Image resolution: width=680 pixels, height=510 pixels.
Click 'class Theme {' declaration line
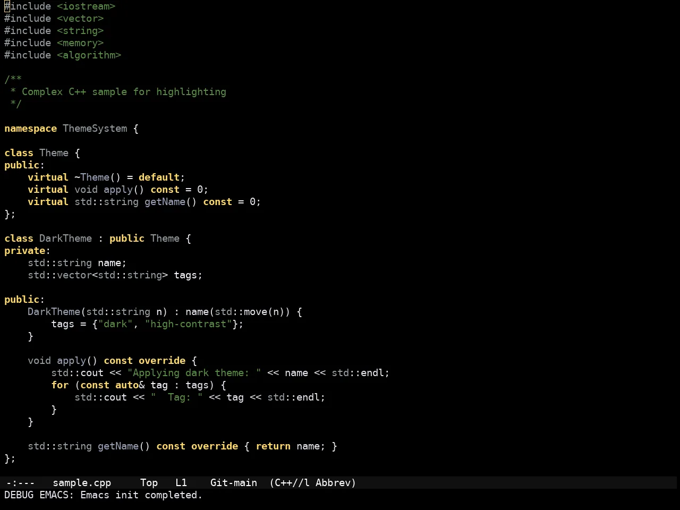point(42,153)
